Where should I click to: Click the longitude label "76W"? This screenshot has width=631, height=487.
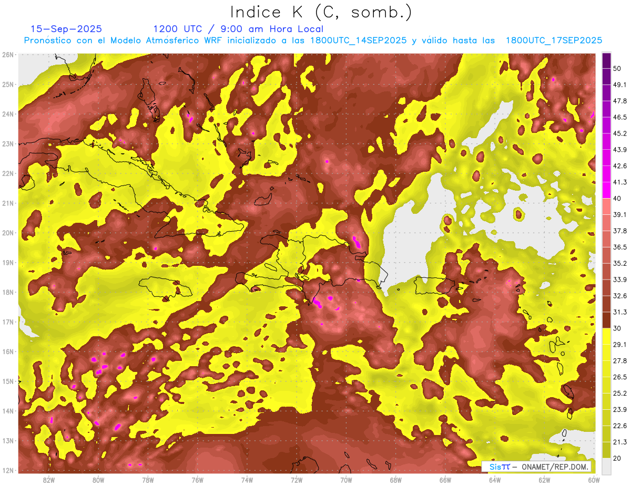[x=198, y=480]
